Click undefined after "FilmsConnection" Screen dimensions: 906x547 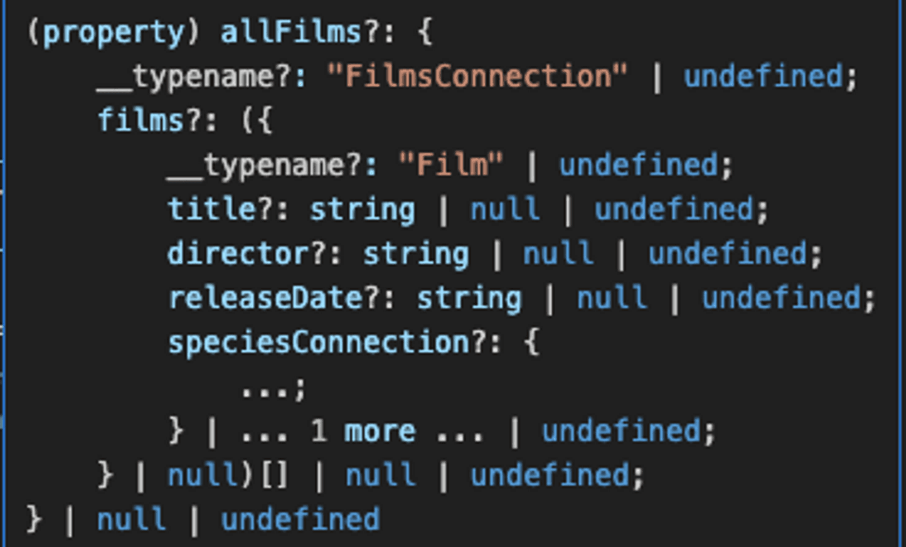click(764, 76)
